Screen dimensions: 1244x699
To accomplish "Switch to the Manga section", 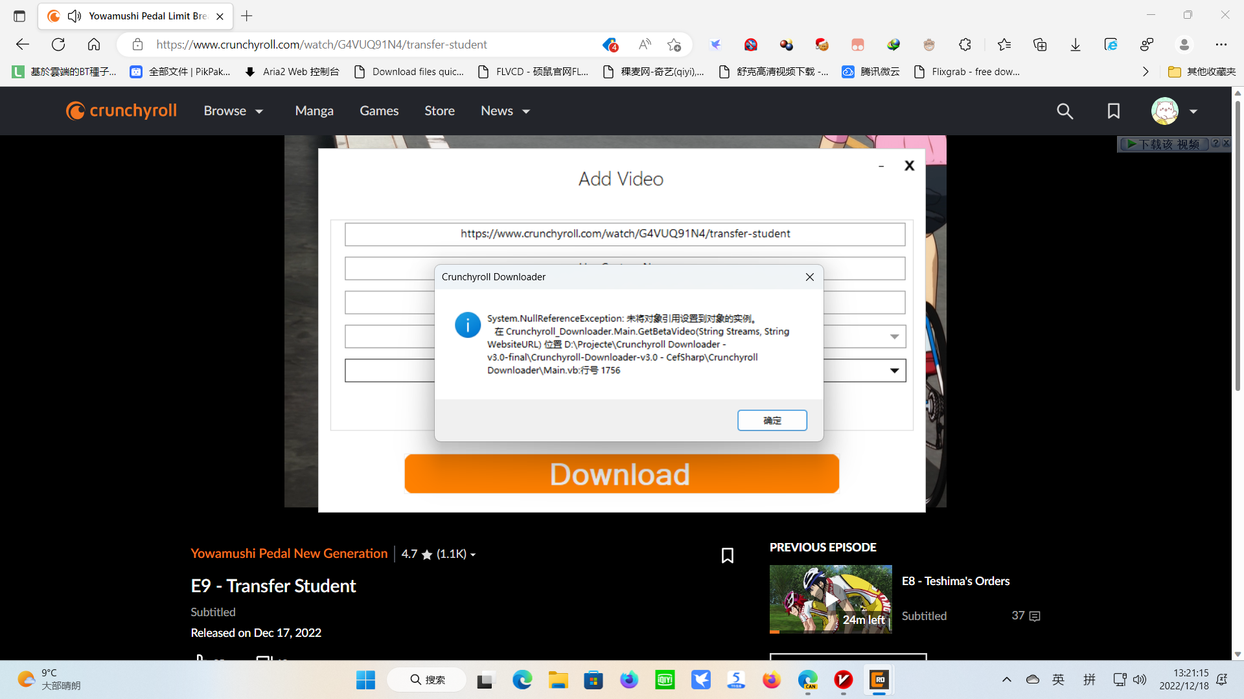I will [314, 111].
